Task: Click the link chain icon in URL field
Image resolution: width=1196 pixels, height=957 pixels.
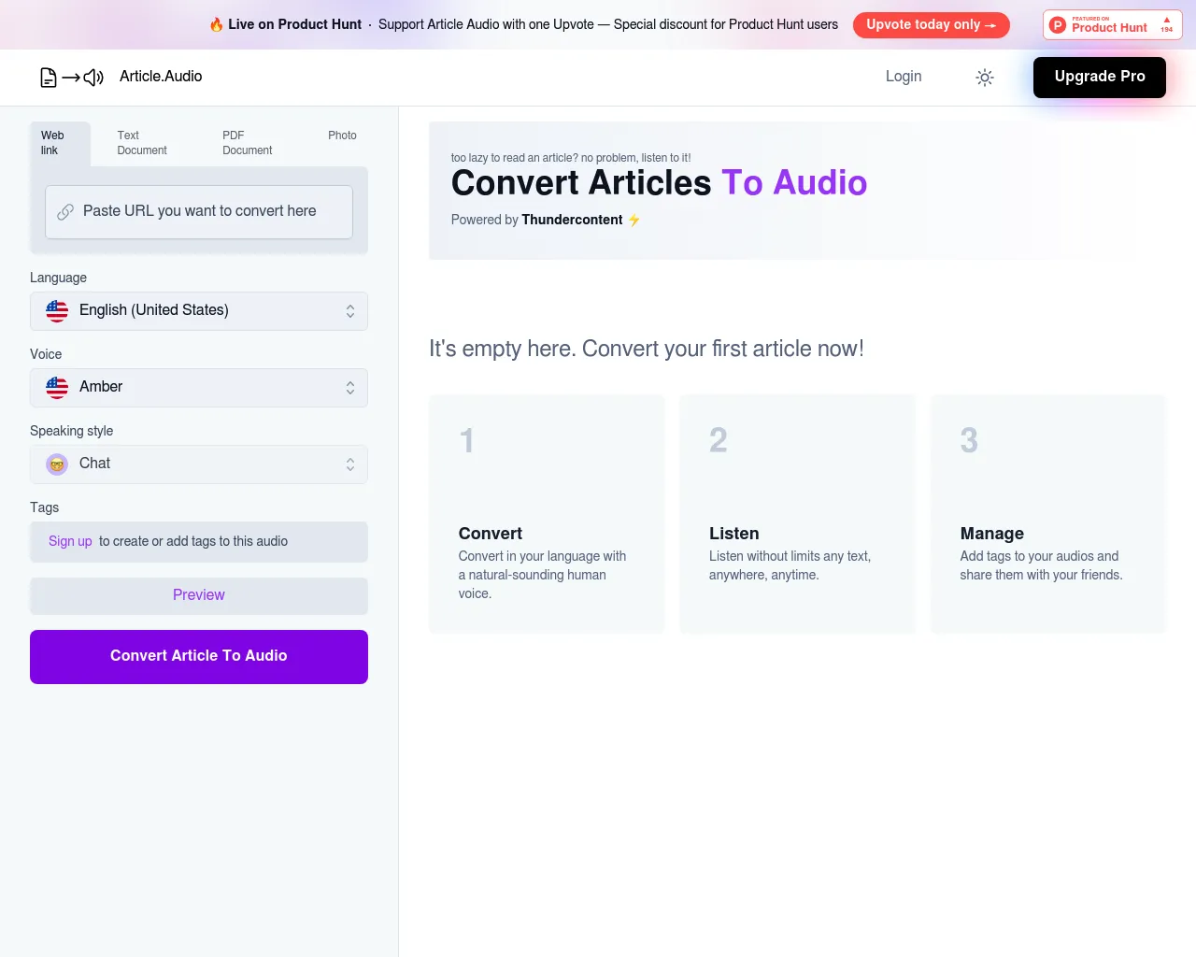Action: pos(65,212)
